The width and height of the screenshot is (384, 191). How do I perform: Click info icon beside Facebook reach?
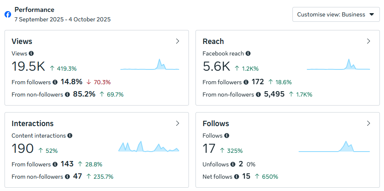click(248, 53)
